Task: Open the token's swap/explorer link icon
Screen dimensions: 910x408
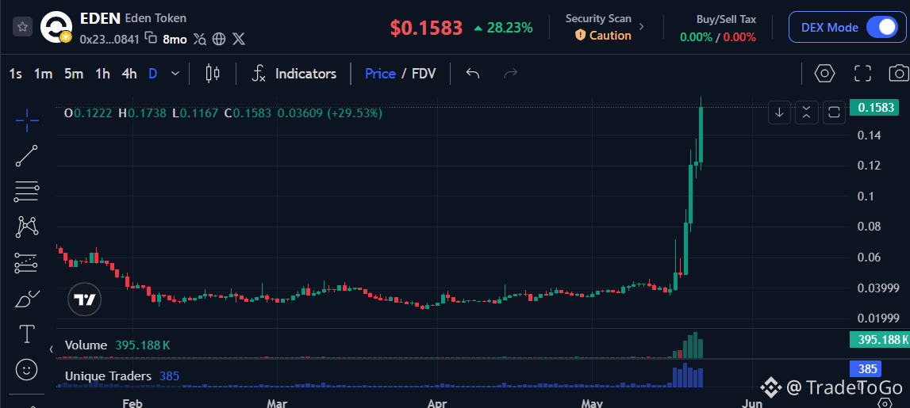Action: click(x=200, y=39)
